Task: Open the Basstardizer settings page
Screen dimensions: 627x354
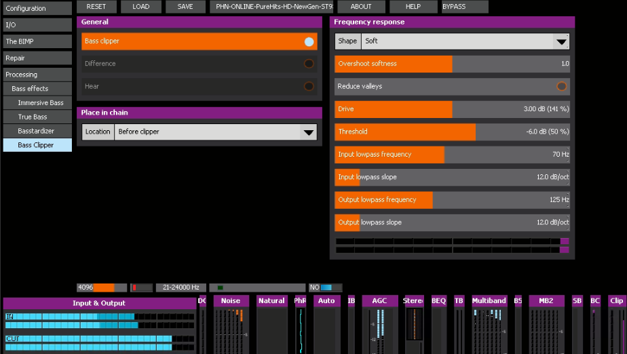Action: [x=37, y=131]
